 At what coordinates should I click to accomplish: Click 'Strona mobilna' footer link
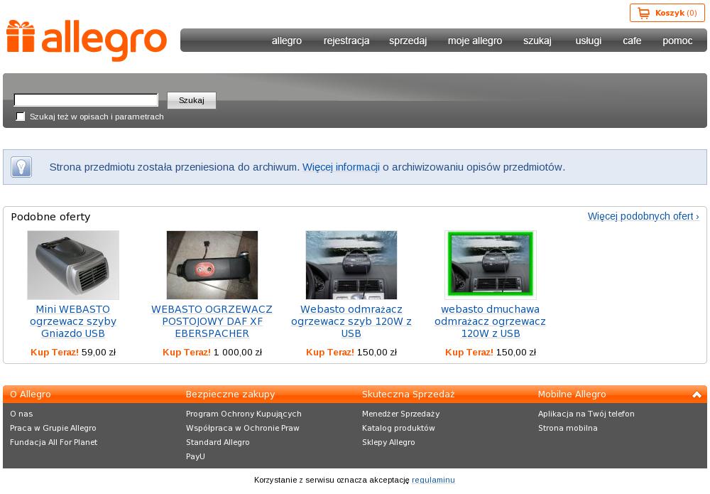coord(568,428)
